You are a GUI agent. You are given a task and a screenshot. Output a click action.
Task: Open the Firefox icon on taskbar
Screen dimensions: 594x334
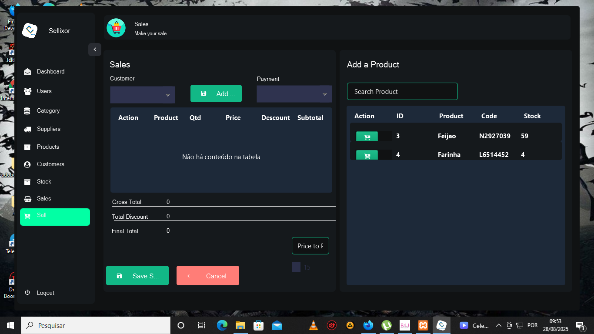click(369, 325)
